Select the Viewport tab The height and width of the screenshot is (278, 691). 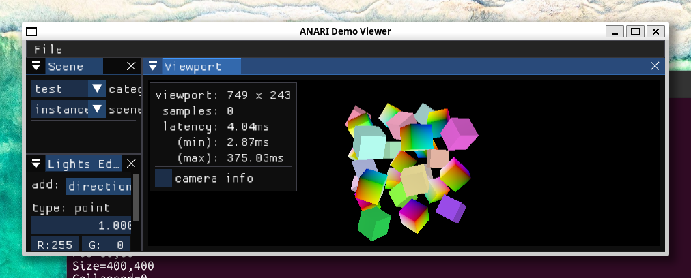(192, 66)
